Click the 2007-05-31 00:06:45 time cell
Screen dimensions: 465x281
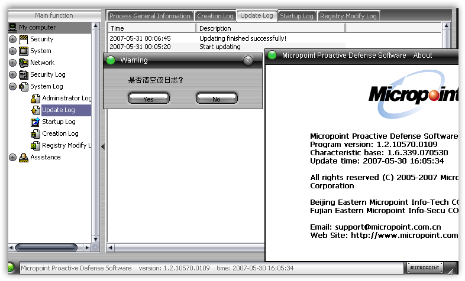140,38
